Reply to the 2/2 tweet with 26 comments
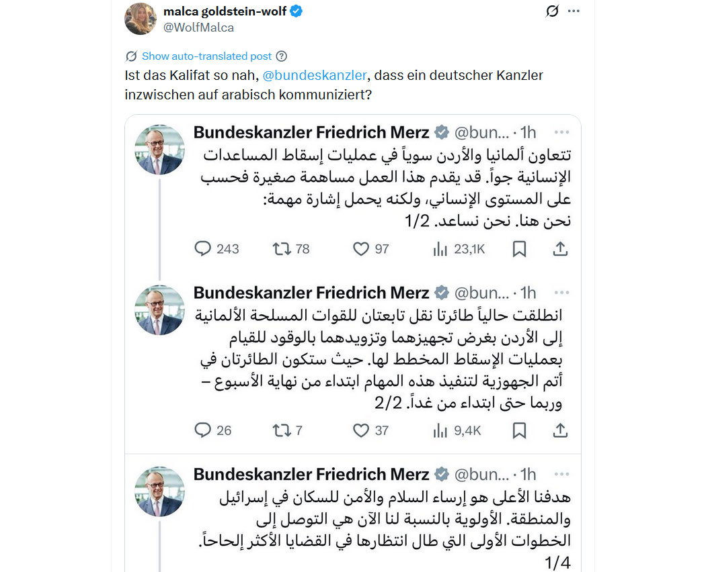The width and height of the screenshot is (706, 572). coord(202,430)
